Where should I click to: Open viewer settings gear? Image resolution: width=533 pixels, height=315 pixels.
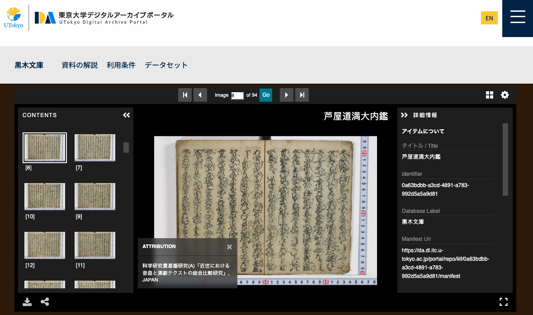pyautogui.click(x=505, y=95)
